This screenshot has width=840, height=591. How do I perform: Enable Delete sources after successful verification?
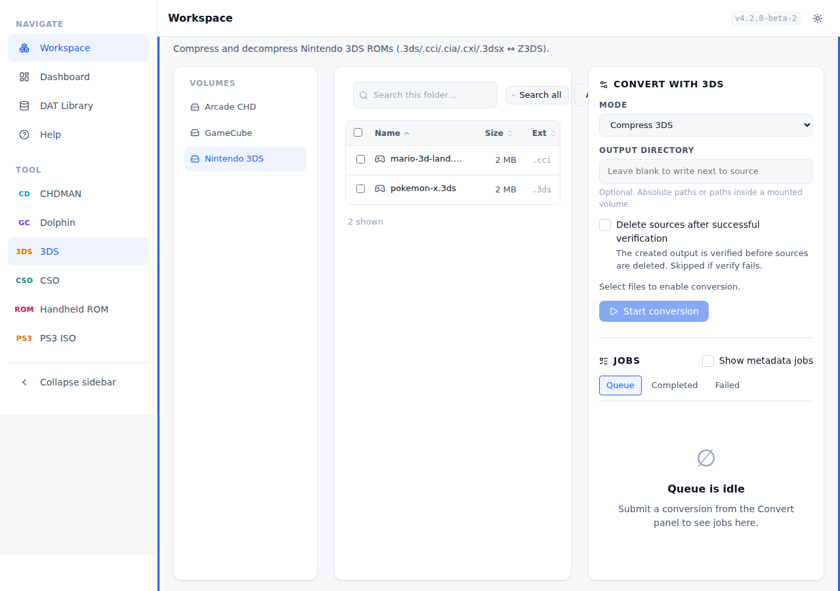605,225
